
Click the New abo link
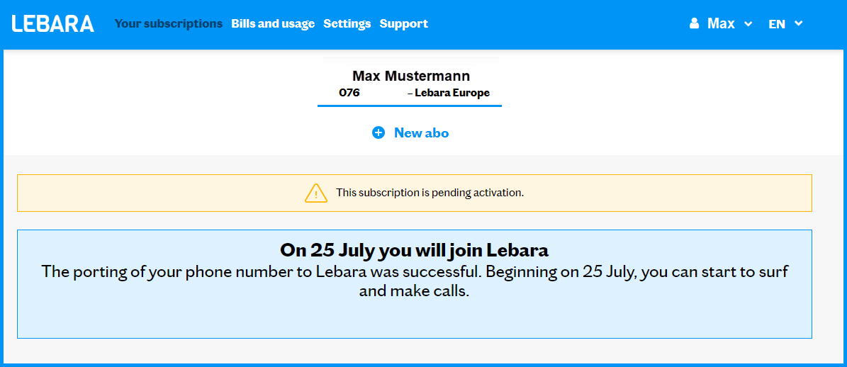421,132
